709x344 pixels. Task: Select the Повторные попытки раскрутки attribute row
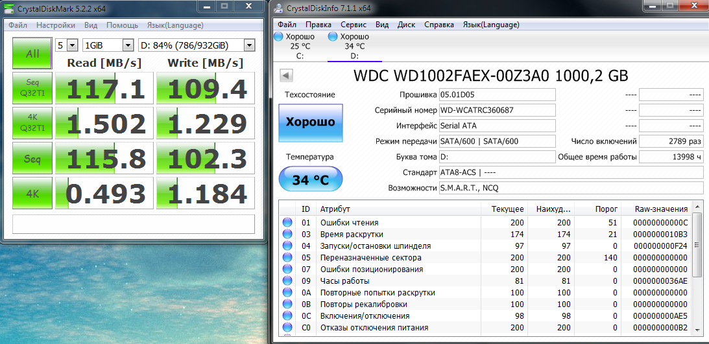[x=486, y=293]
